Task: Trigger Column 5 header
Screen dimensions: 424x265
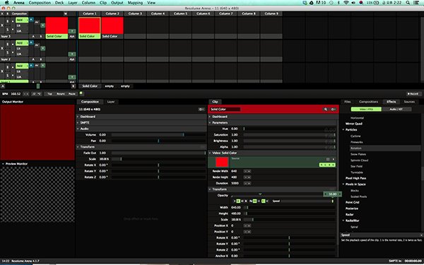Action: click(x=181, y=13)
